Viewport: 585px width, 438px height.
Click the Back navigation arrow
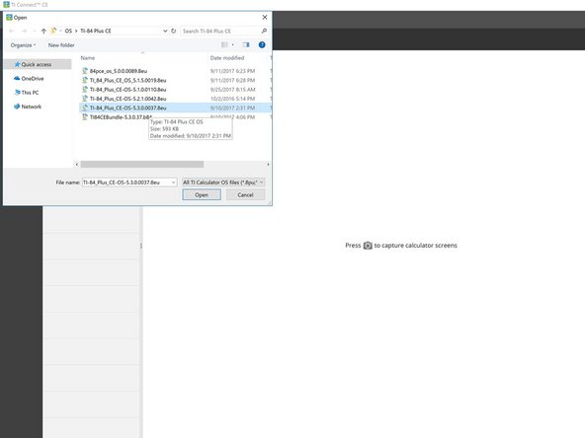pos(12,31)
